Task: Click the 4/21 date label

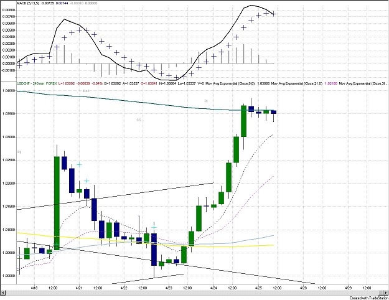Action: coord(79,288)
